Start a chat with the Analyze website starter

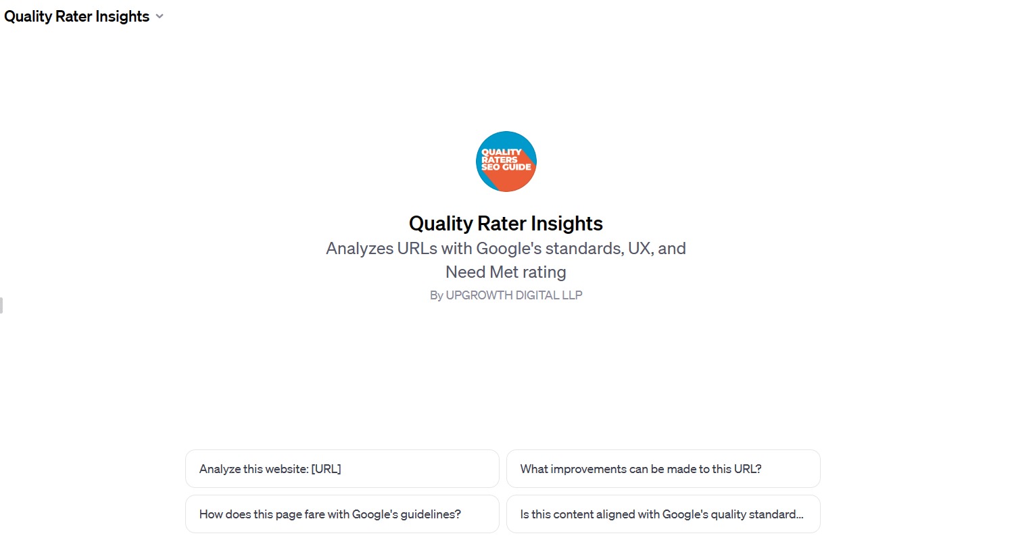(342, 469)
